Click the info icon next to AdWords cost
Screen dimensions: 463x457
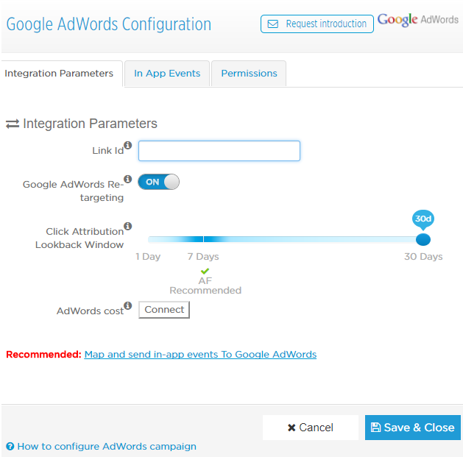click(127, 305)
